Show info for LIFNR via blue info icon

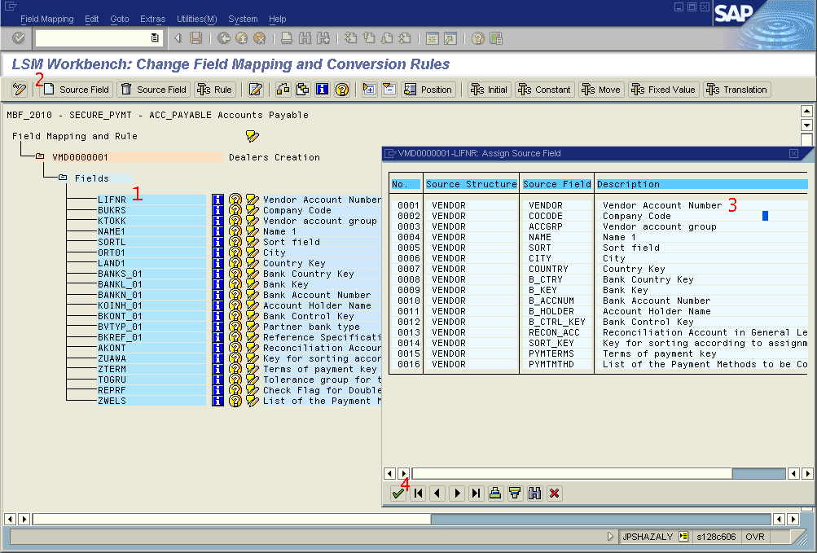[217, 199]
